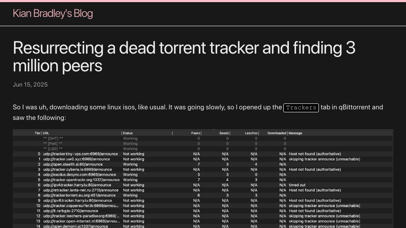Click the Message column header
The image size is (406, 228).
coord(296,133)
